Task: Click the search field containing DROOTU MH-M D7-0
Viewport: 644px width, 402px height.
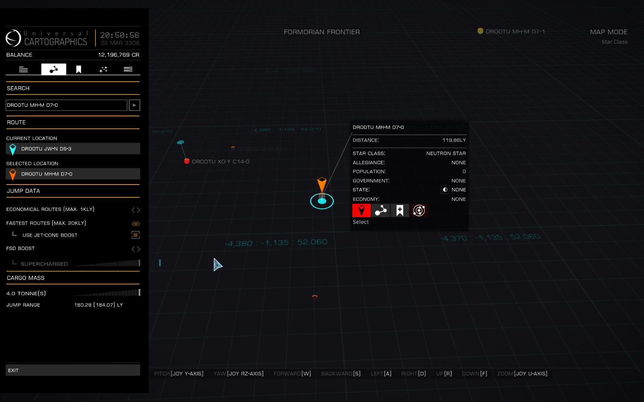Action: click(x=66, y=105)
